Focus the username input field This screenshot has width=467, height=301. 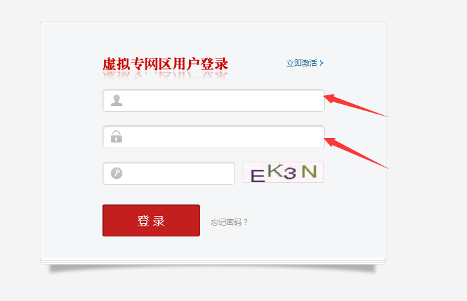[x=213, y=100]
